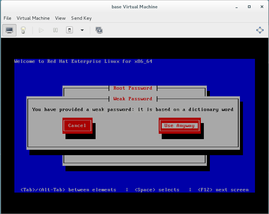Open the Send Key menu
Image resolution: width=269 pixels, height=214 pixels.
[81, 18]
